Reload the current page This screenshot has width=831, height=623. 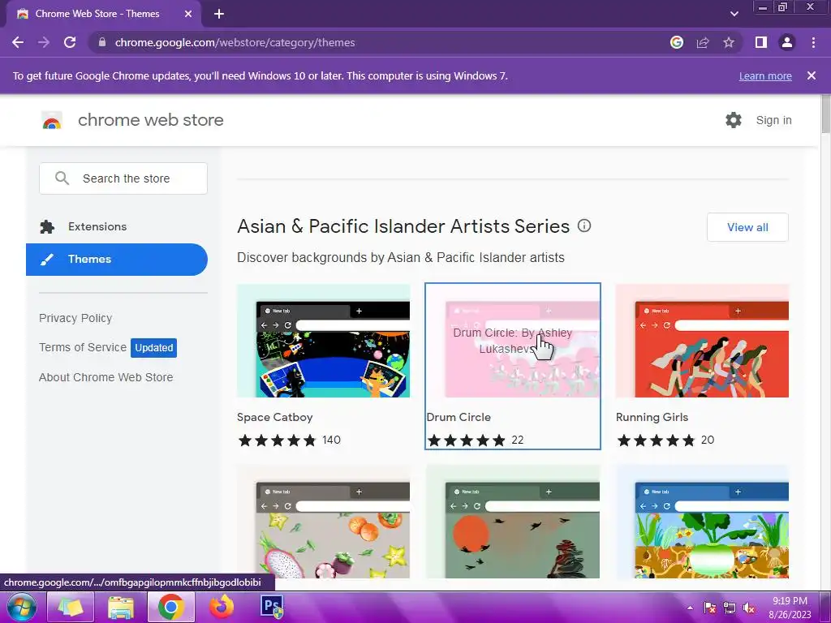[70, 42]
